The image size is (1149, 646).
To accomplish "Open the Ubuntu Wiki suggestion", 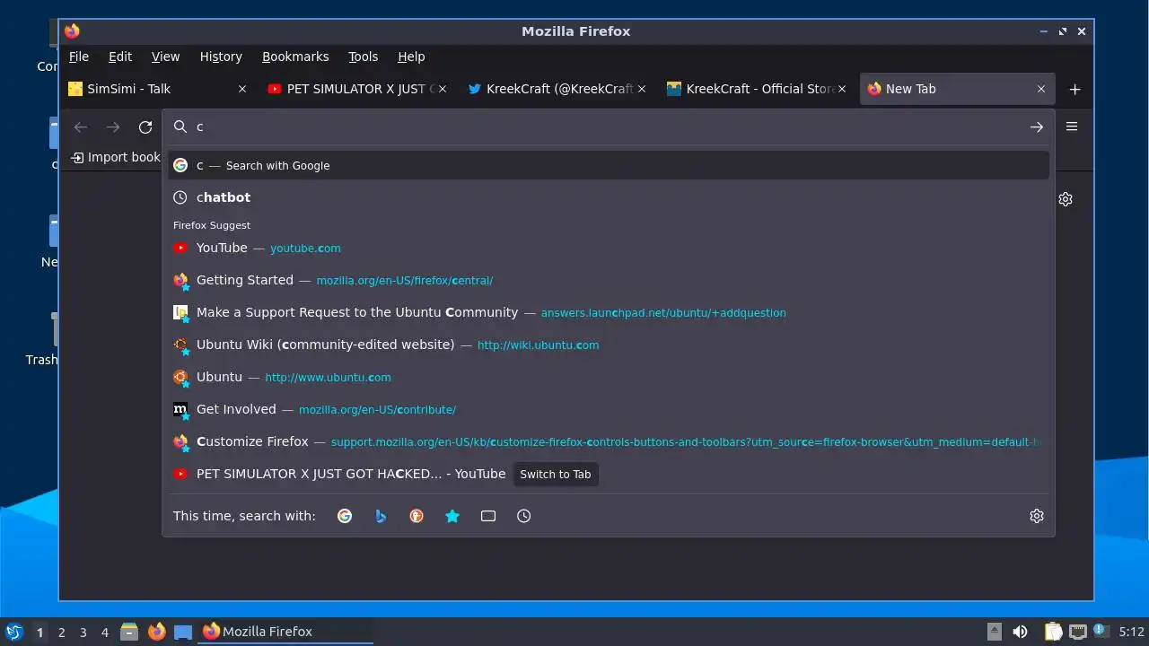I will click(x=609, y=345).
